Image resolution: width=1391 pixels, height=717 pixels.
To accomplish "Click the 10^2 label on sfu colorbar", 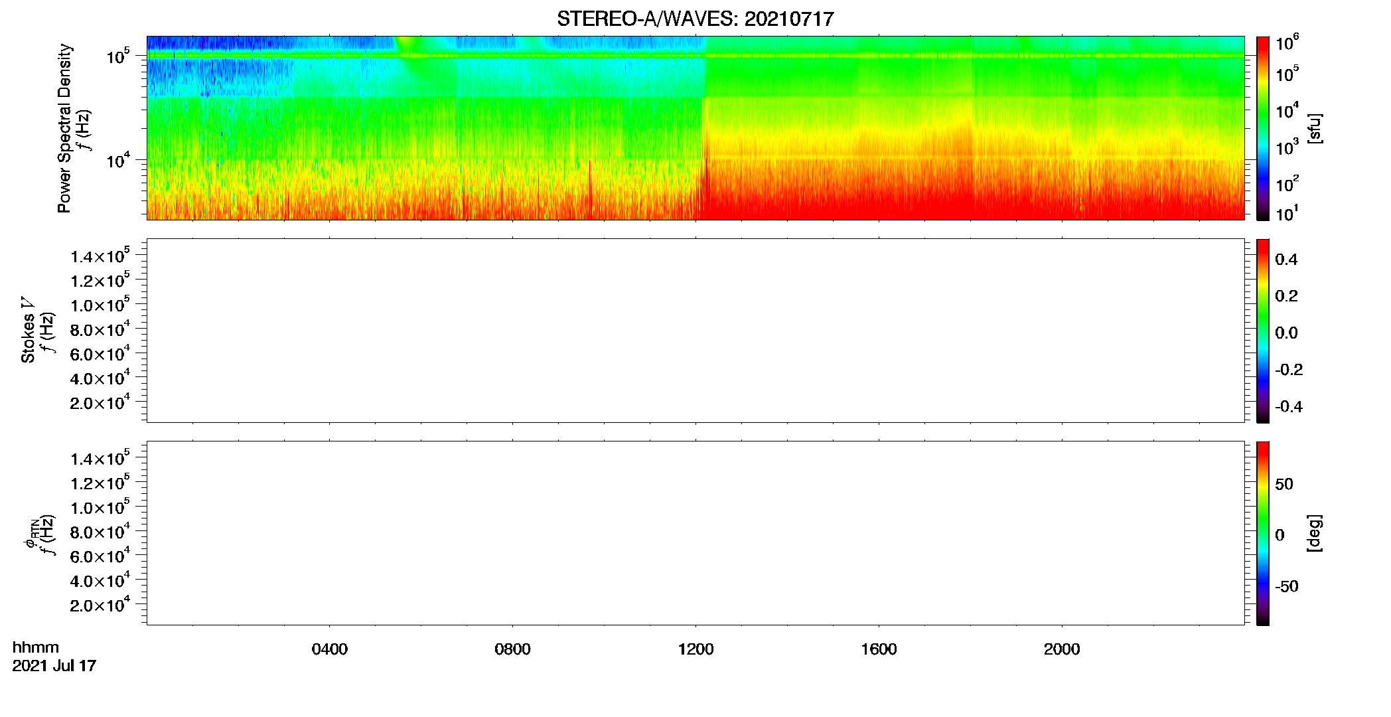I will (x=1287, y=184).
